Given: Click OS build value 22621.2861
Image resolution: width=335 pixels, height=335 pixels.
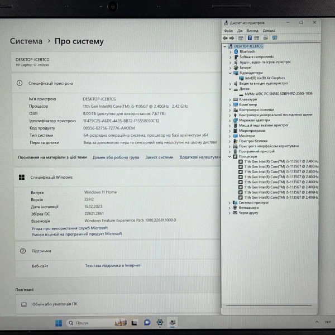Looking at the screenshot, I should (94, 213).
